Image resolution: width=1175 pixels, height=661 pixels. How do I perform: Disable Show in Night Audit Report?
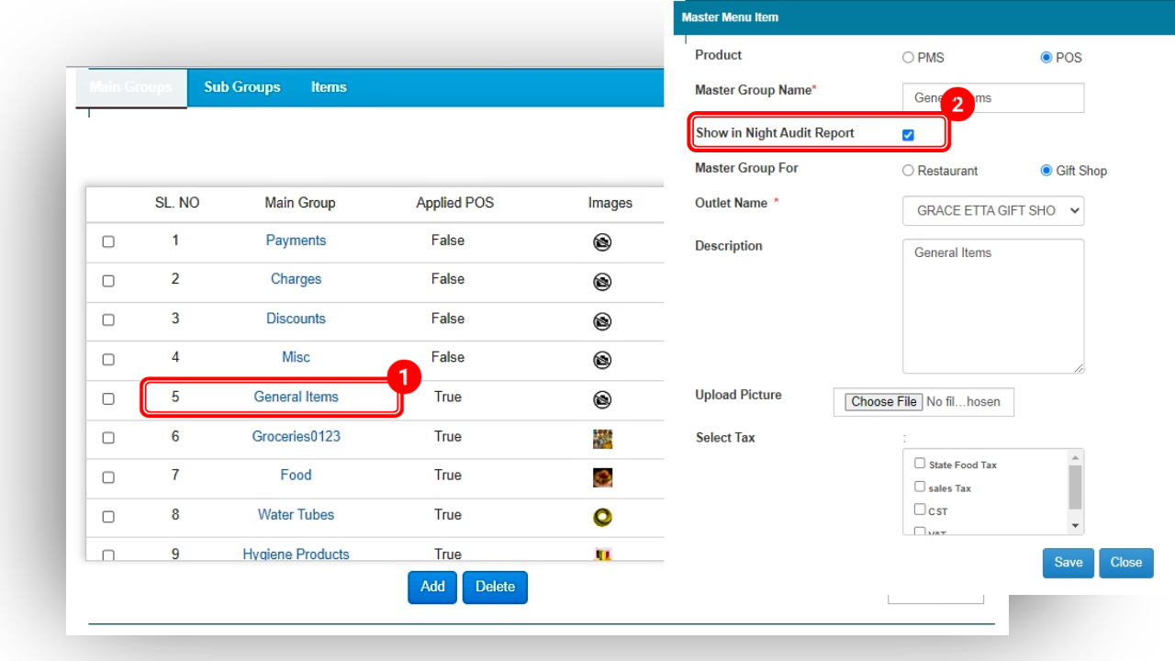click(908, 134)
